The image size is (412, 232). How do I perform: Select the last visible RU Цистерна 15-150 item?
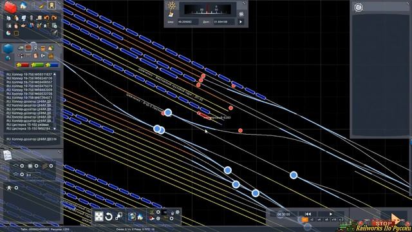[x=29, y=129]
